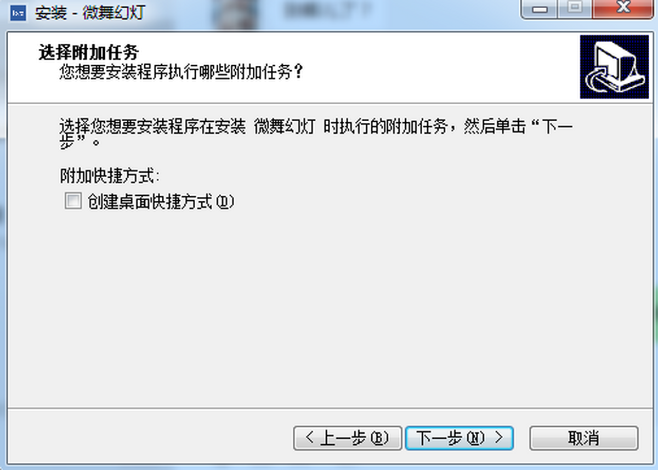Click the right arrow on 下一步 button
Image resolution: width=658 pixels, height=470 pixels.
pyautogui.click(x=498, y=438)
